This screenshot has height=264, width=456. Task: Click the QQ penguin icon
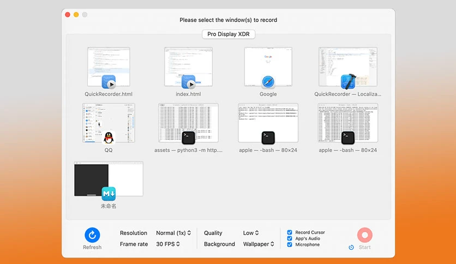pyautogui.click(x=109, y=137)
